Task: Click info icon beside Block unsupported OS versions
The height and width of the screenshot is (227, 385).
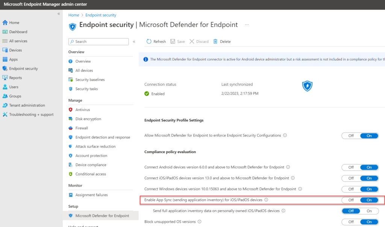Action: coord(199,222)
